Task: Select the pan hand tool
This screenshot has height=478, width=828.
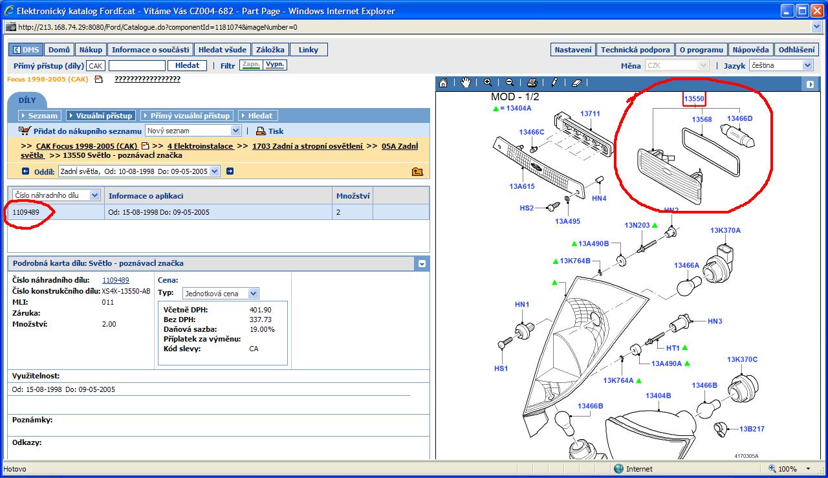Action: pyautogui.click(x=466, y=83)
